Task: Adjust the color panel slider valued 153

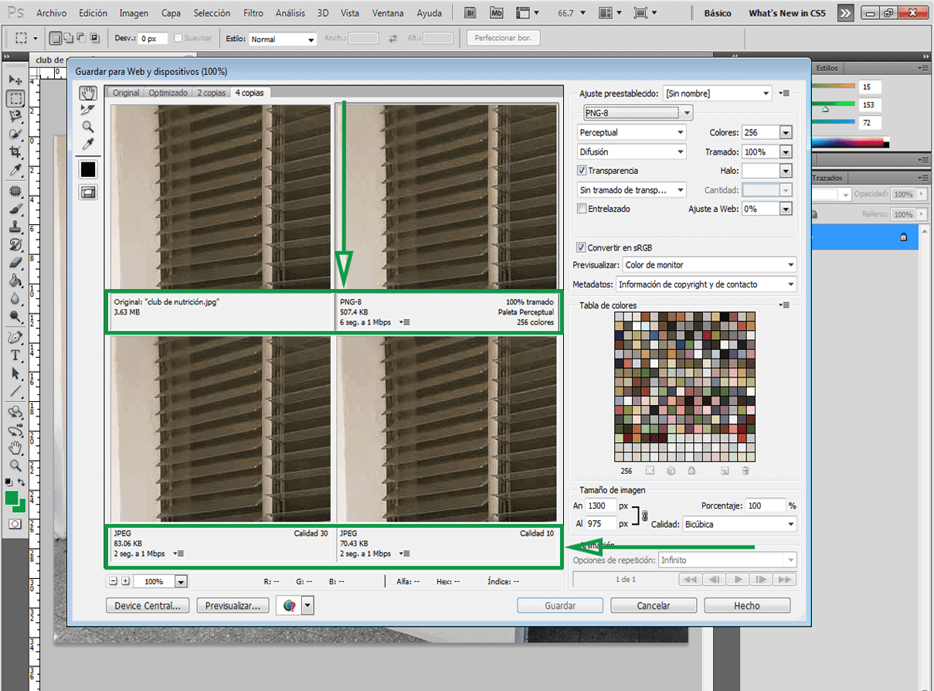Action: tap(826, 110)
